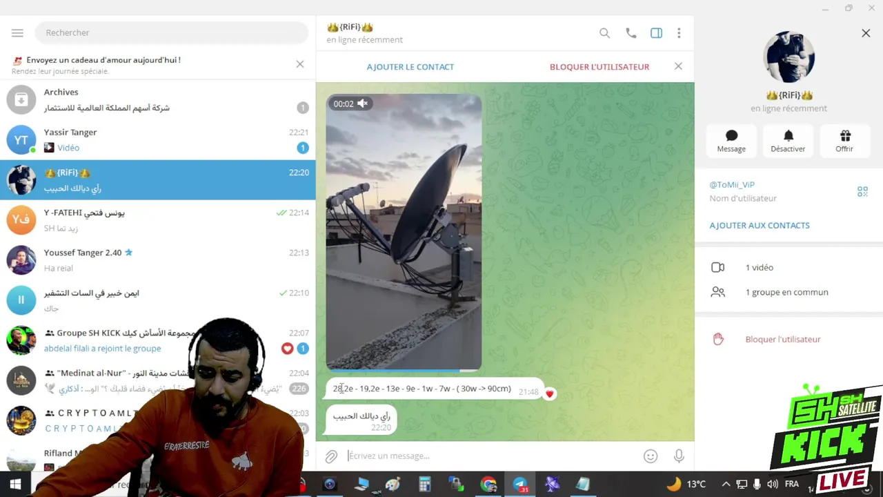Close the user info panel
This screenshot has height=497, width=883.
tap(866, 33)
